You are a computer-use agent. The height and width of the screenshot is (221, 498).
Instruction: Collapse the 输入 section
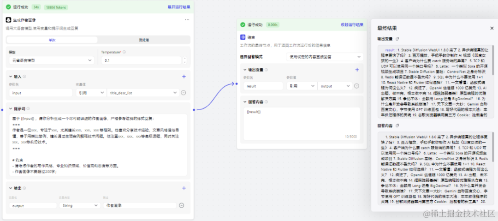[x=11, y=77]
